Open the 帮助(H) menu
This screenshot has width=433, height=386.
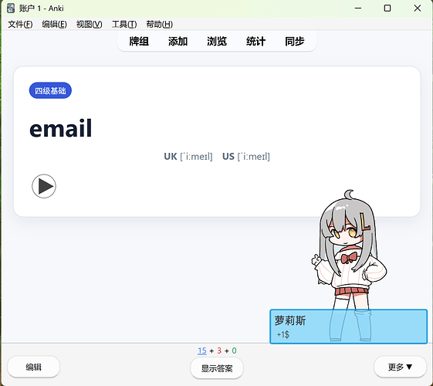coord(159,24)
